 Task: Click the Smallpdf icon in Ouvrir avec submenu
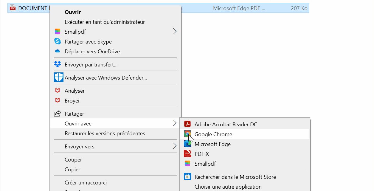[x=187, y=164]
